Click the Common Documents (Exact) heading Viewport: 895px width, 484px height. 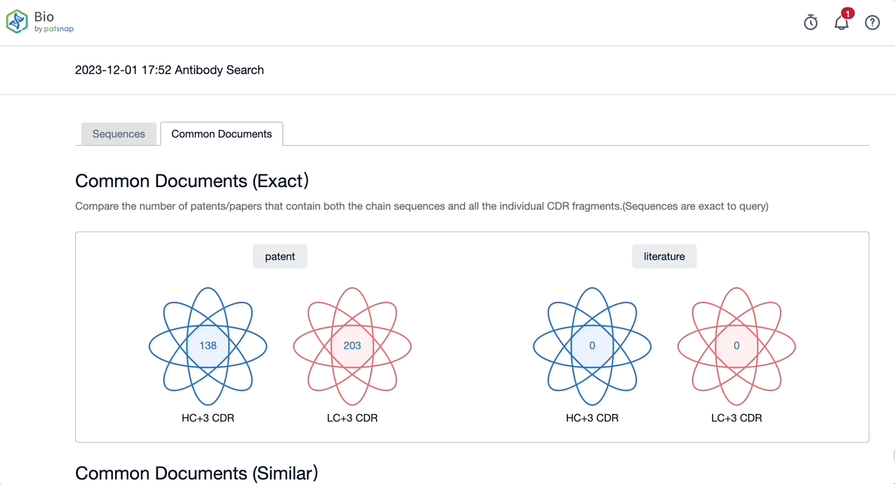(x=193, y=181)
